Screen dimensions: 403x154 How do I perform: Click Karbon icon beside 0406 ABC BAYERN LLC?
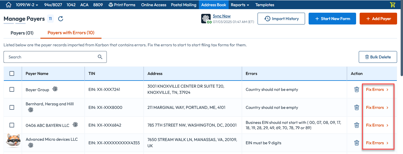click(75, 125)
